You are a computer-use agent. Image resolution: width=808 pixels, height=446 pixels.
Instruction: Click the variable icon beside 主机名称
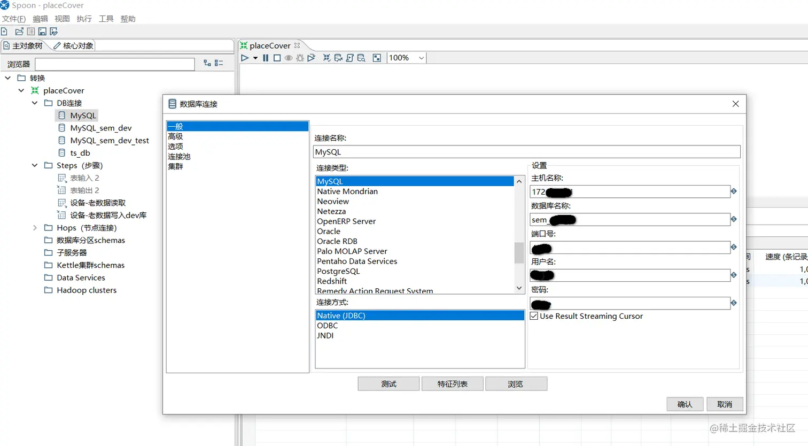point(734,191)
